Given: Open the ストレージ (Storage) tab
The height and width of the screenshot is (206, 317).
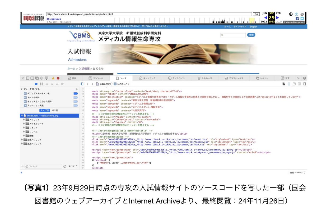Looking at the screenshot, I should [205, 78].
